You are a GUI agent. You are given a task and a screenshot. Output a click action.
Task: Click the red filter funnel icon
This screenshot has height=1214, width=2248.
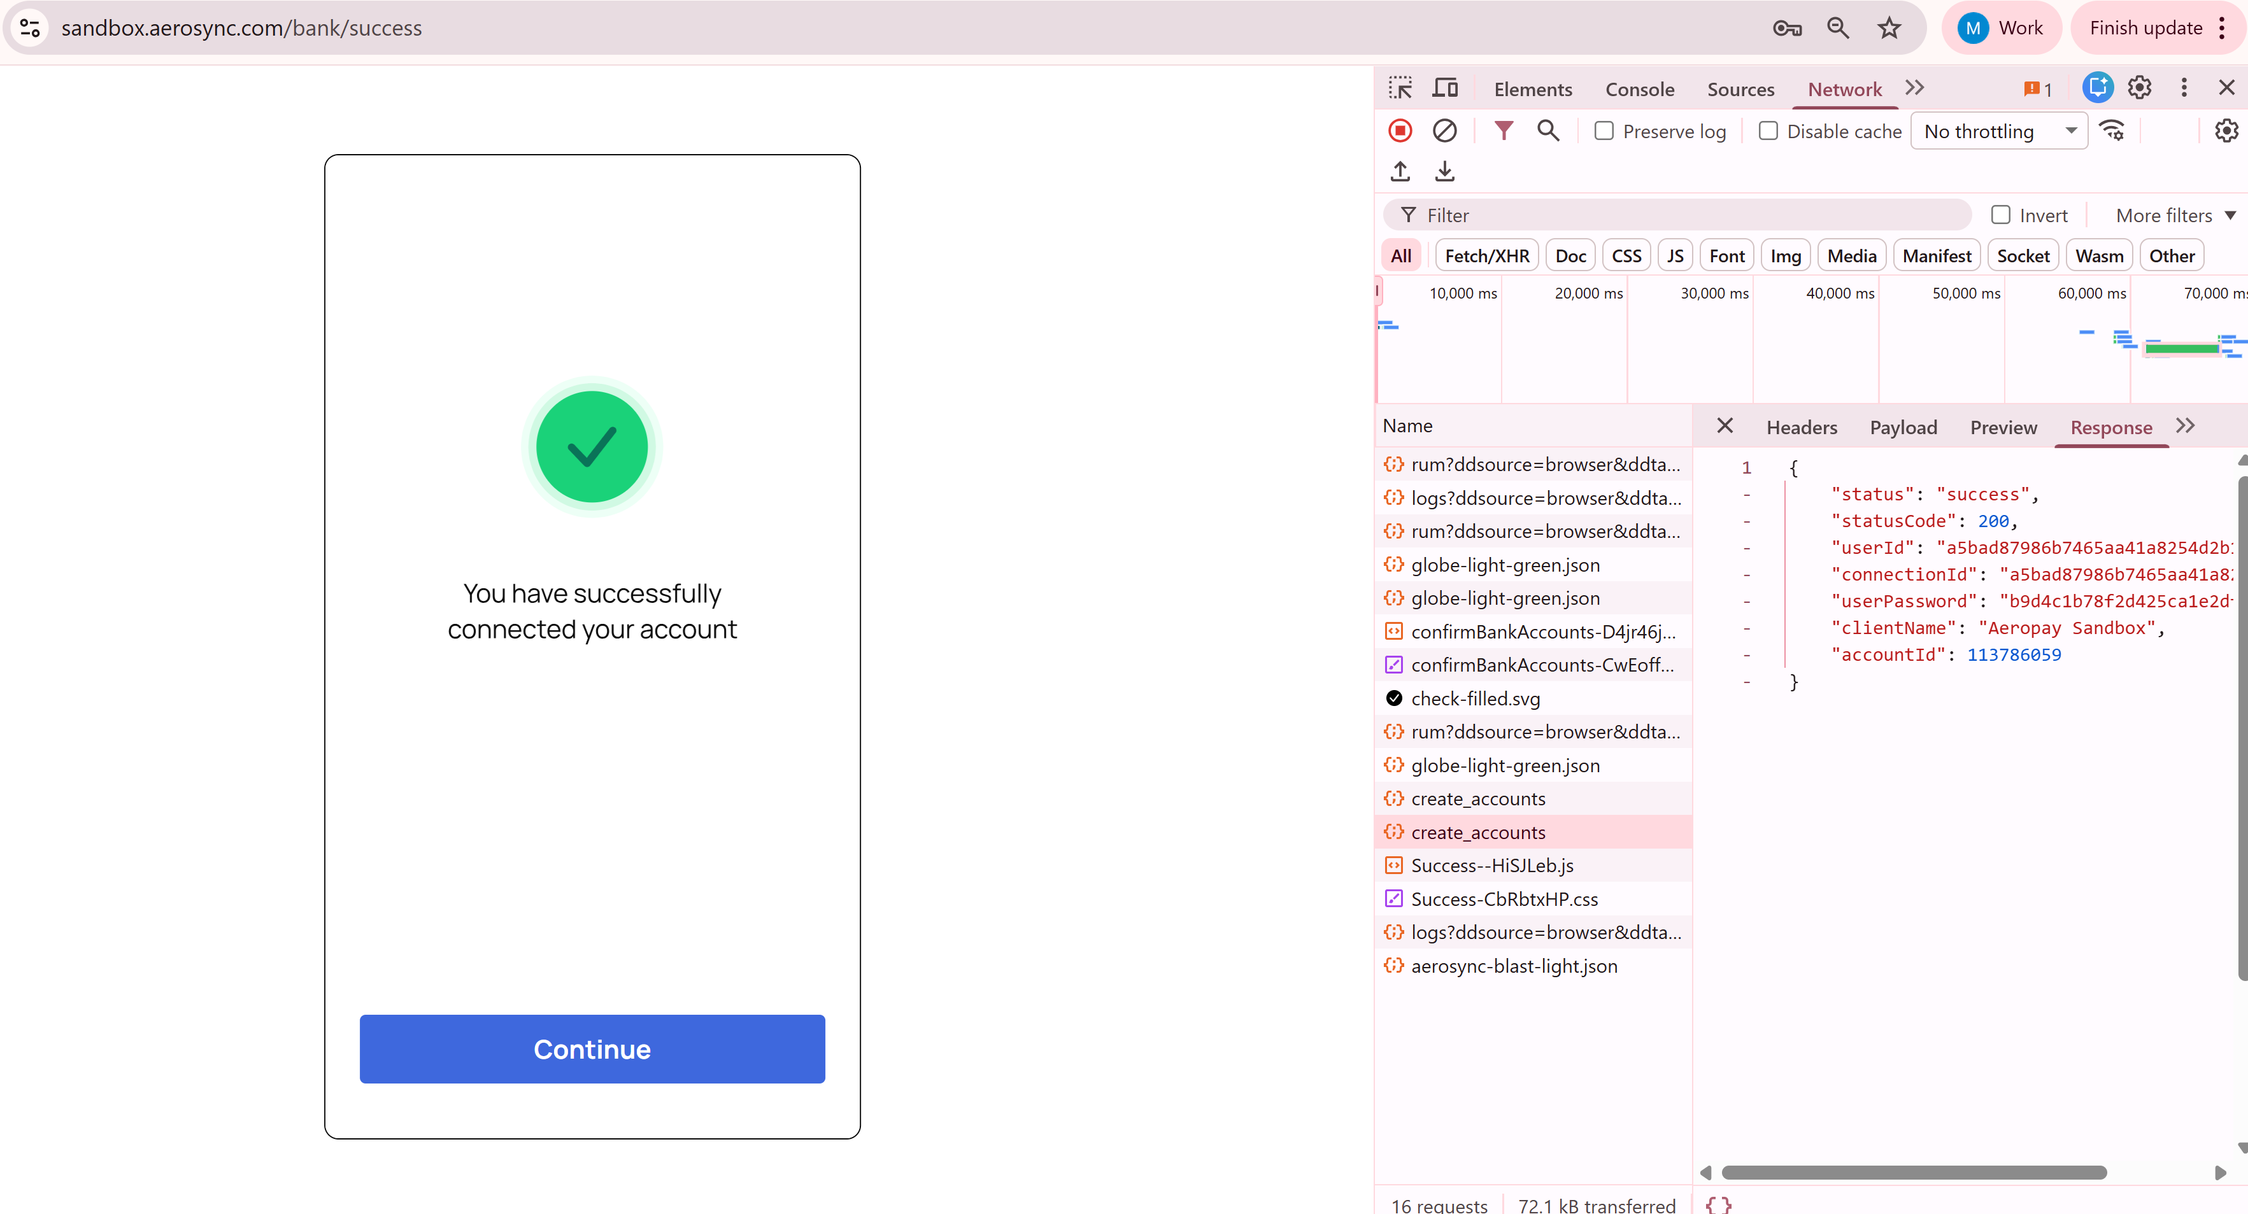coord(1503,131)
